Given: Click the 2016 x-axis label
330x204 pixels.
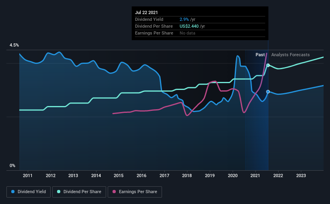Looking at the screenshot, I should click(x=141, y=175).
